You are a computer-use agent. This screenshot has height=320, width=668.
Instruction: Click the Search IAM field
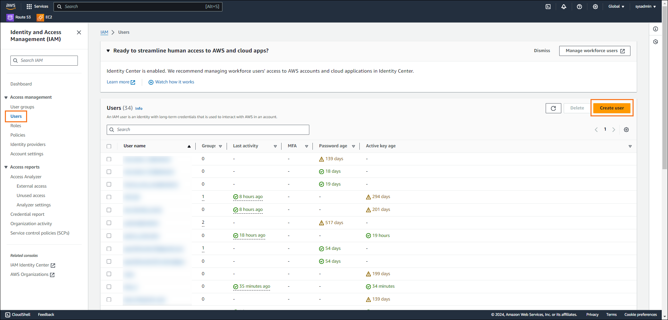coord(44,60)
